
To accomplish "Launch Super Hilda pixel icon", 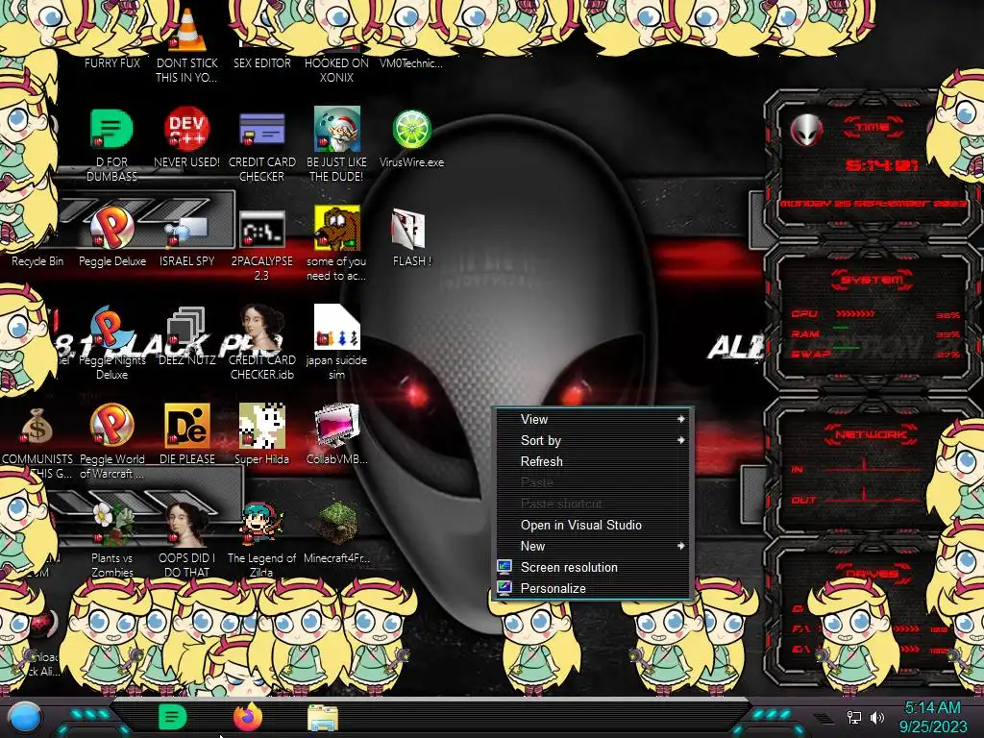I will (x=261, y=426).
